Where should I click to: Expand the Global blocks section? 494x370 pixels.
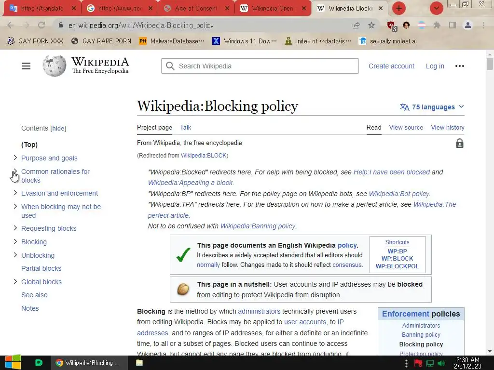[15, 281]
